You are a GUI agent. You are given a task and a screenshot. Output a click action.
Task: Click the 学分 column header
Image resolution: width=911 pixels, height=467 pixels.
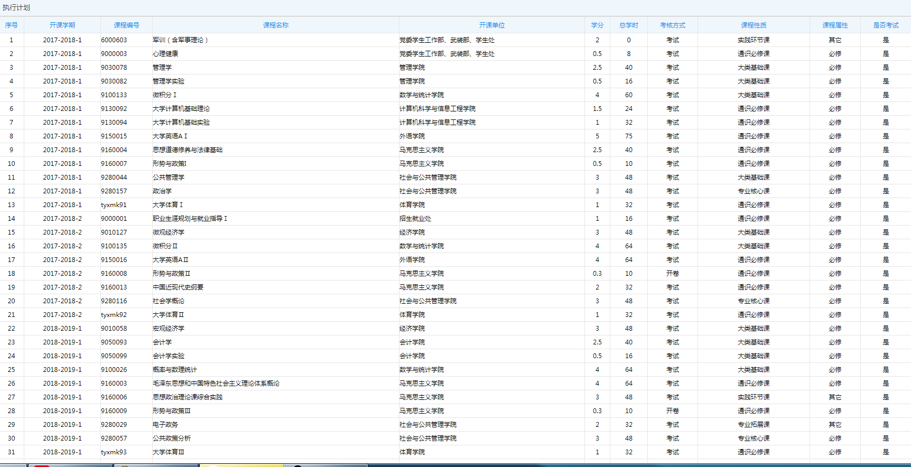(597, 25)
